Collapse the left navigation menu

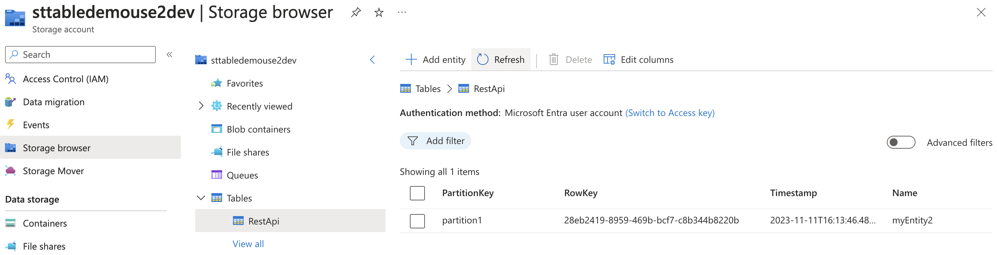click(169, 55)
